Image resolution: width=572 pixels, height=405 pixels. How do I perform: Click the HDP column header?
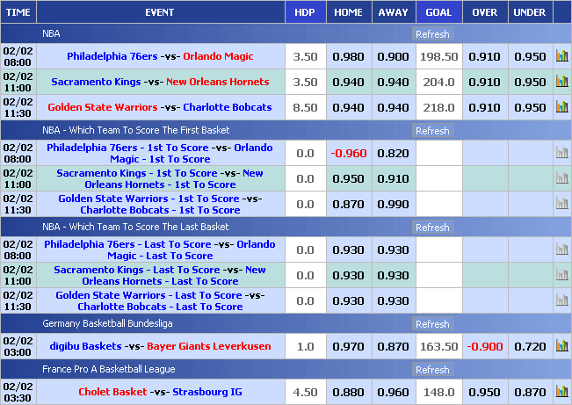click(304, 12)
